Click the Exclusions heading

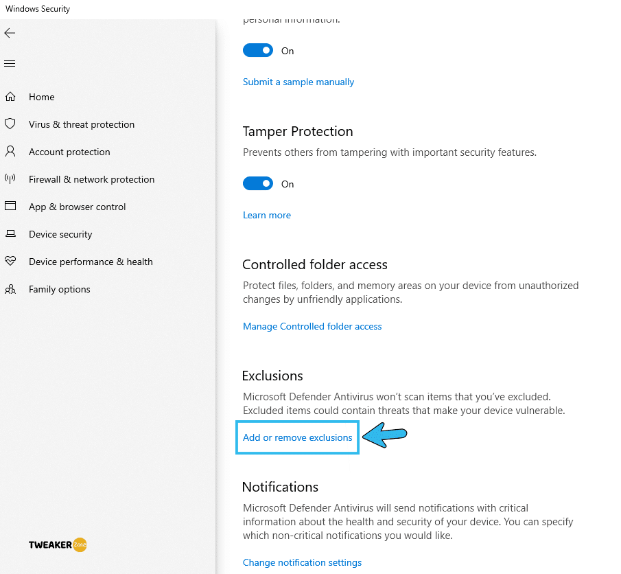pyautogui.click(x=272, y=376)
